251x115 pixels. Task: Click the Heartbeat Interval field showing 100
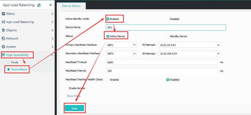click(162, 71)
